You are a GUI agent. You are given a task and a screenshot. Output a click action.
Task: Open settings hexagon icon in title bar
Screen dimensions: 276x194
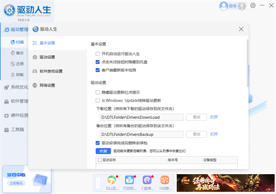pos(253,5)
